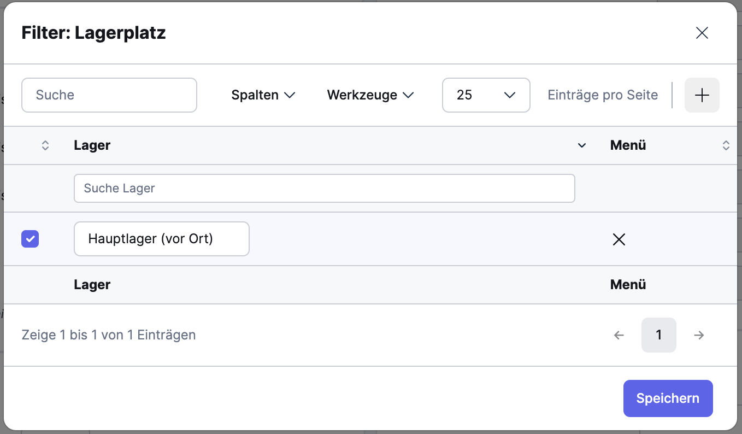This screenshot has height=434, width=742.
Task: Open the Lager header chevron
Action: coord(582,146)
